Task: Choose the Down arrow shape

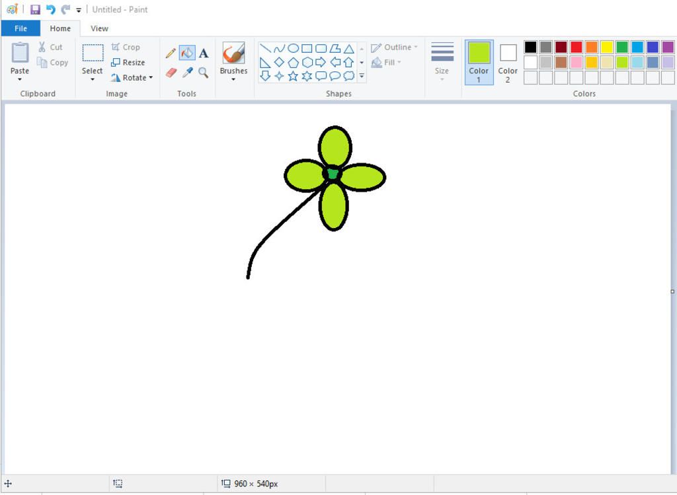Action: click(266, 77)
